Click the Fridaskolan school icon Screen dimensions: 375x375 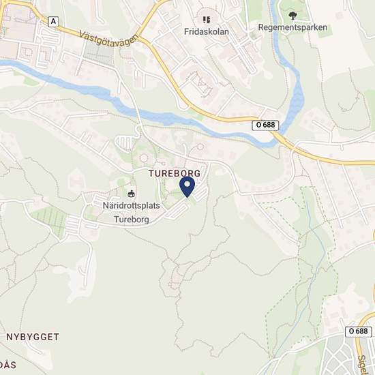pos(207,20)
